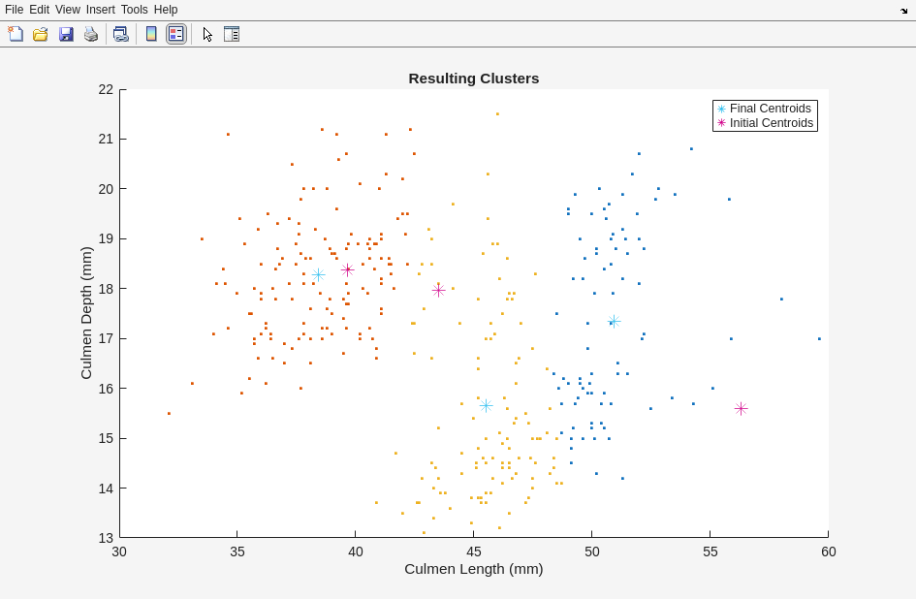Save the figure using the floppy disk icon
Screen dimensions: 916x599
coord(66,34)
